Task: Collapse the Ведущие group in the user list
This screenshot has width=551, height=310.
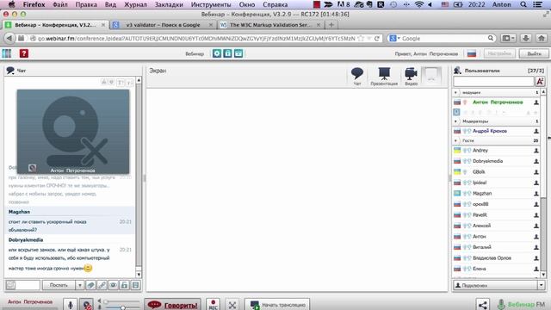Action: 455,92
